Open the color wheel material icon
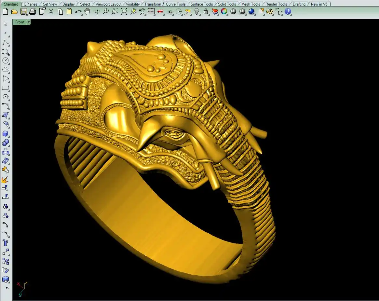Image resolution: width=379 pixels, height=301 pixels. pyautogui.click(x=224, y=12)
